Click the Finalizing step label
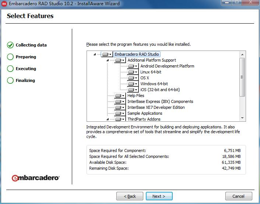Image resolution: width=260 pixels, height=204 pixels. point(25,80)
